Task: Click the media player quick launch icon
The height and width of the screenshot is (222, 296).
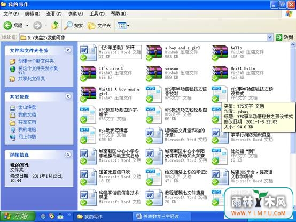Action: point(51,216)
